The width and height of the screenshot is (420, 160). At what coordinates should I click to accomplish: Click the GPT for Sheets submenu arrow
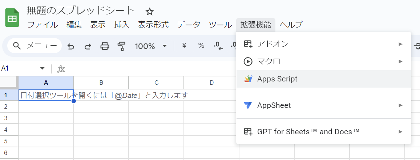(x=400, y=131)
